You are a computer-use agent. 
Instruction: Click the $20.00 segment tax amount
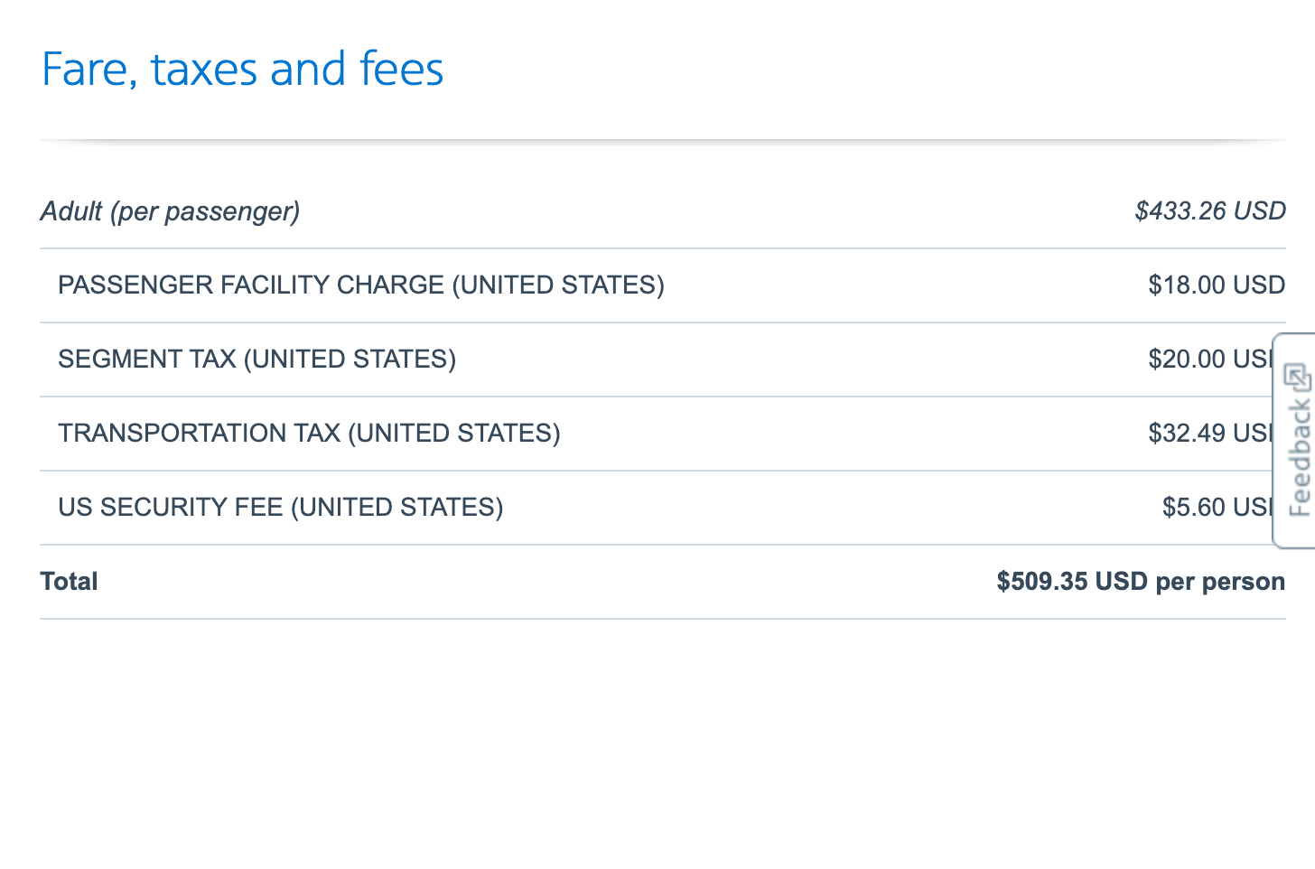click(1208, 360)
